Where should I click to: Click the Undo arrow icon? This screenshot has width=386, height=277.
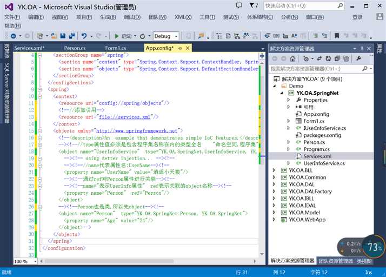(x=84, y=36)
